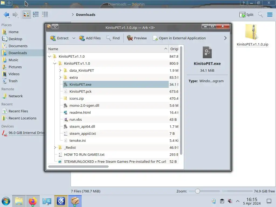The width and height of the screenshot is (276, 207).
Task: Click the Downloads breadcrumb in Dolphin
Action: [86, 15]
